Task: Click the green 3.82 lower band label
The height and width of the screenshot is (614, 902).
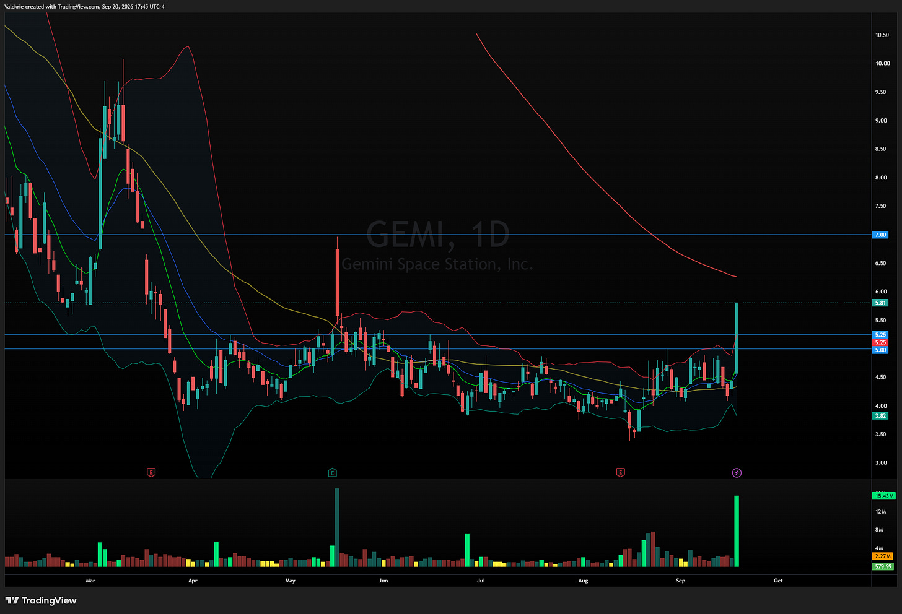Action: (x=880, y=416)
